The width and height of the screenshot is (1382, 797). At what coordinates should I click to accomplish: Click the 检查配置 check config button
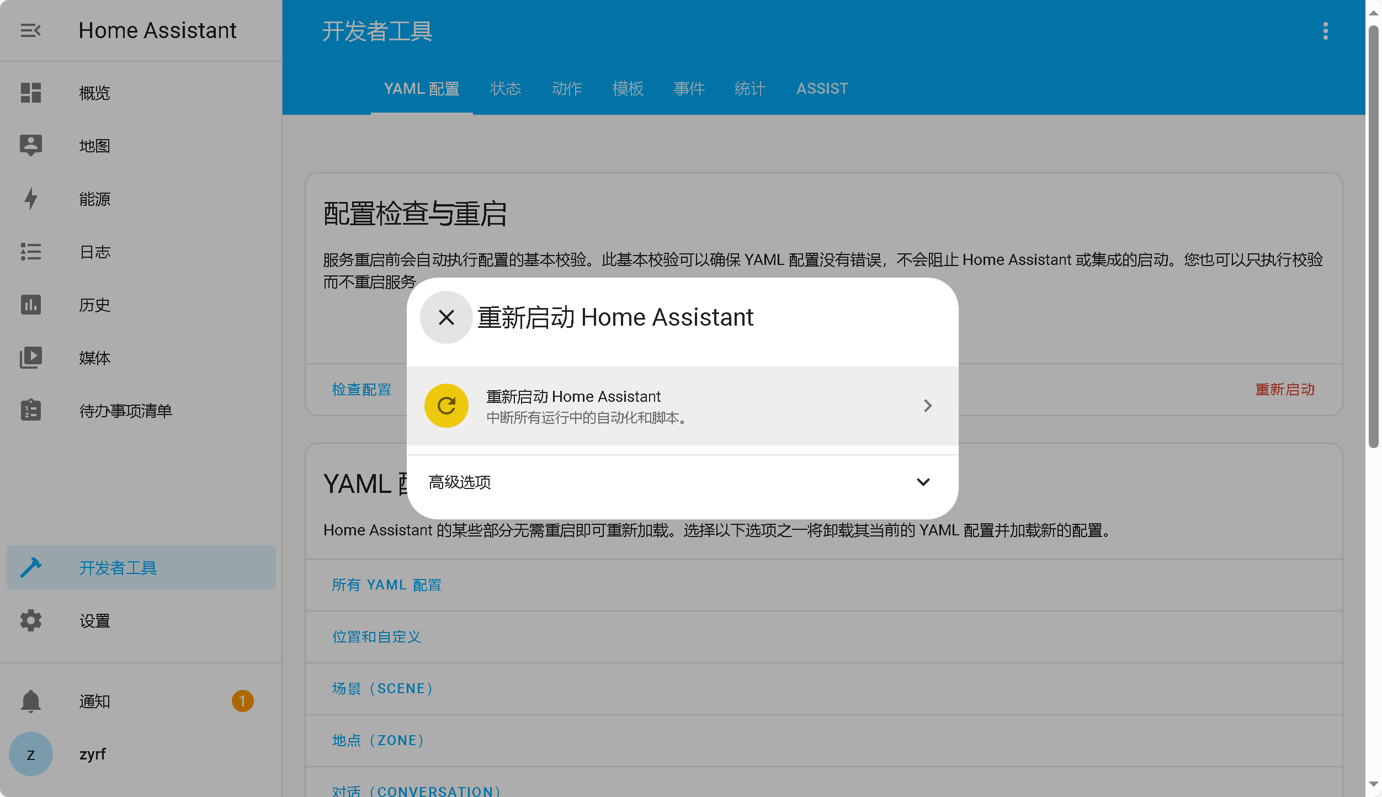click(x=361, y=389)
